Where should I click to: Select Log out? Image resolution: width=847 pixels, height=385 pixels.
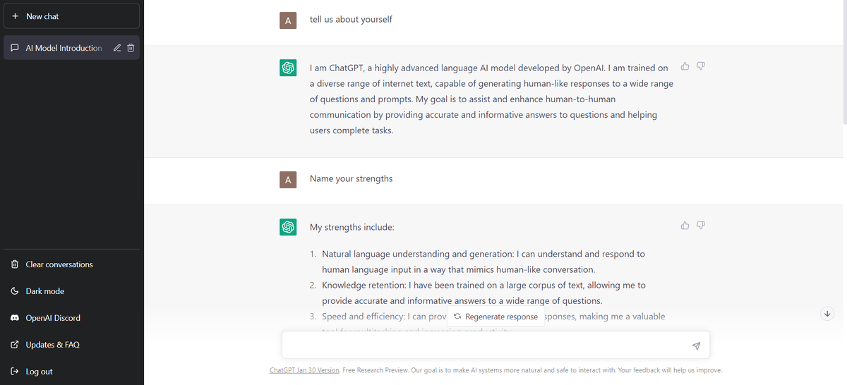[x=72, y=372]
